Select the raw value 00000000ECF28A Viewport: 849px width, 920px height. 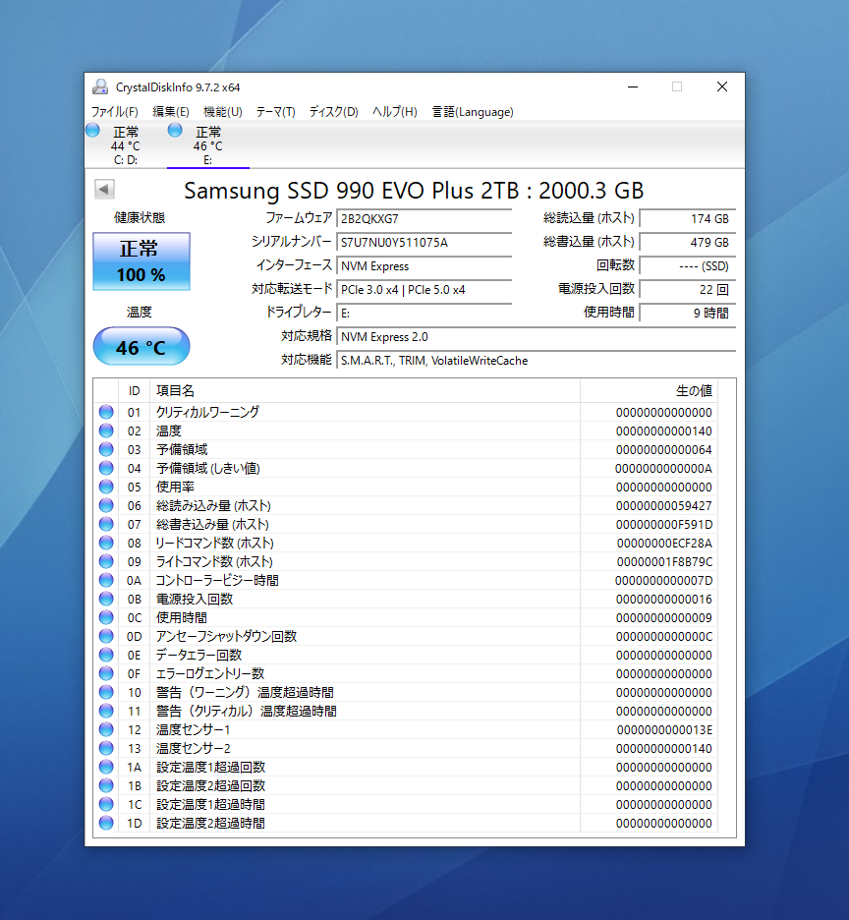(x=664, y=544)
